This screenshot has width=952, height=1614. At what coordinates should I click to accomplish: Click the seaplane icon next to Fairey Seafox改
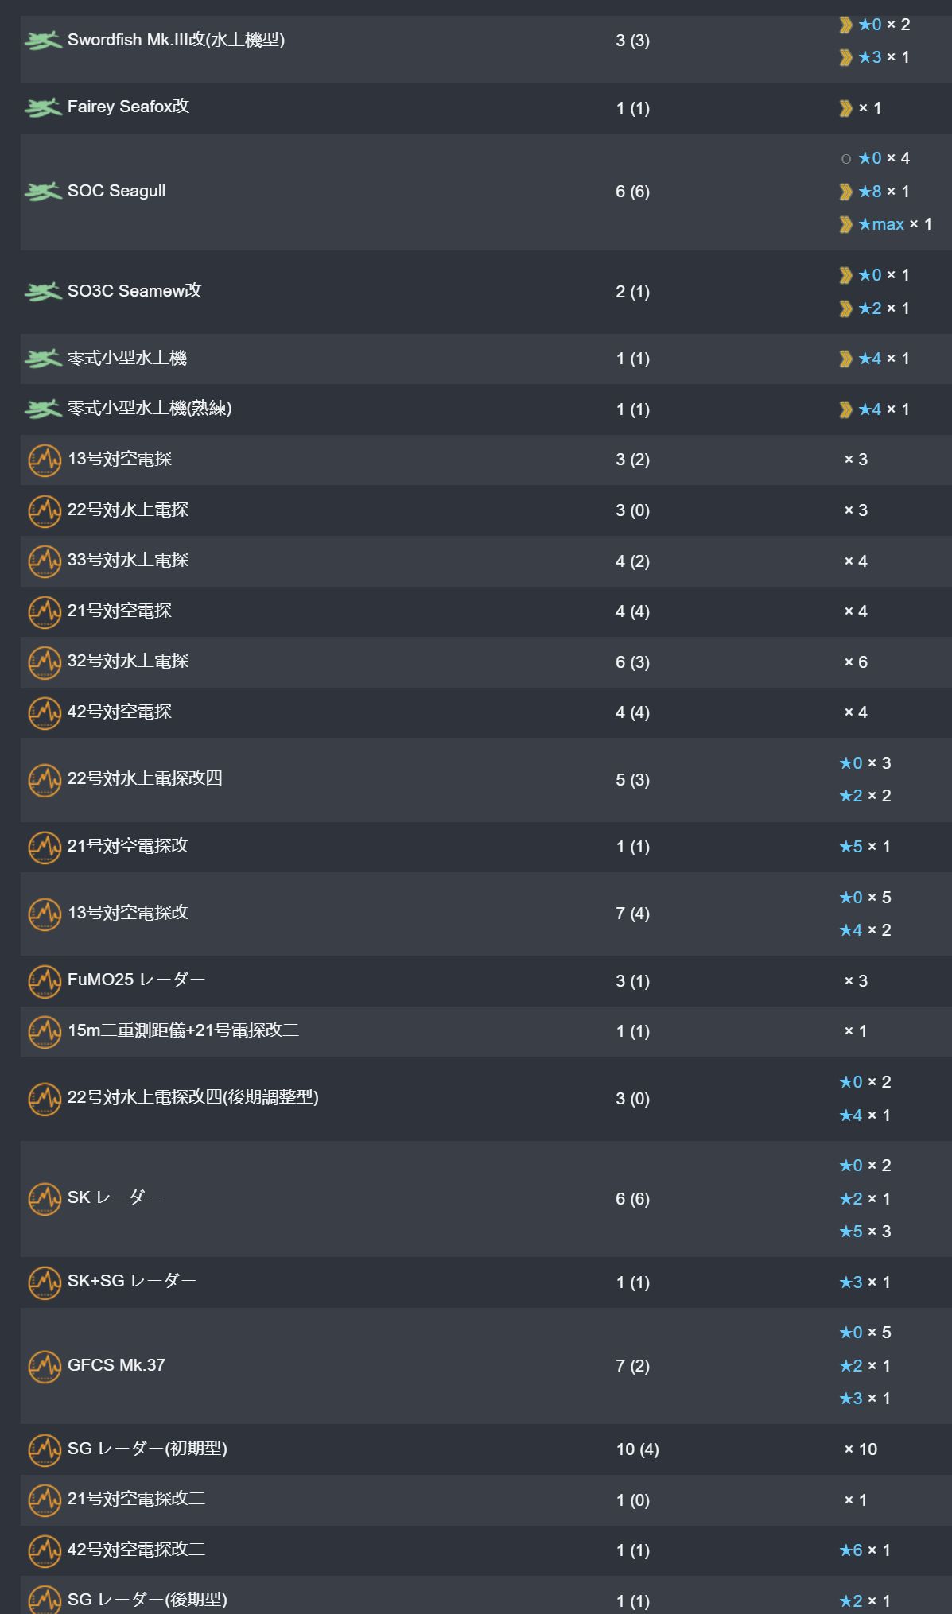[43, 107]
